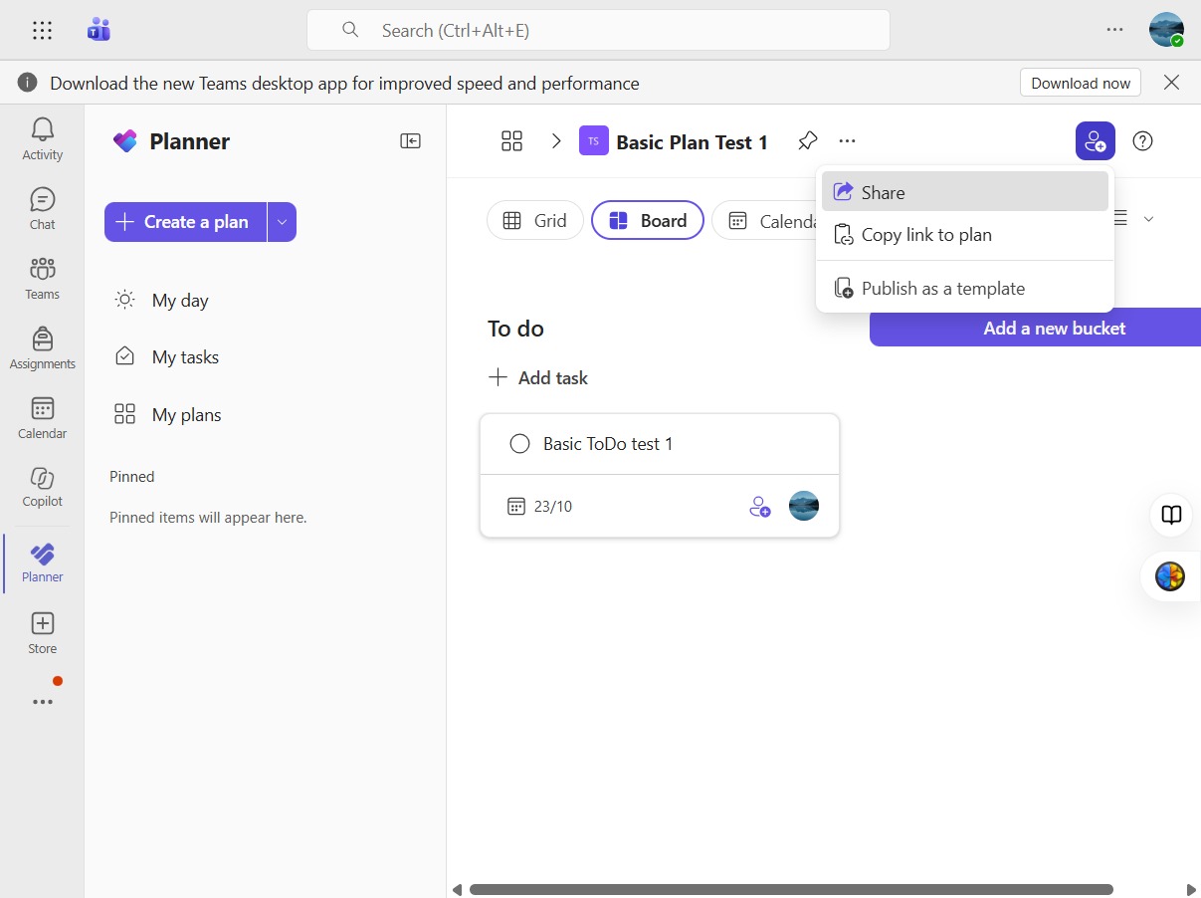Screen dimensions: 1201x898
Task: Open the view options dropdown chevron
Action: click(x=1148, y=218)
